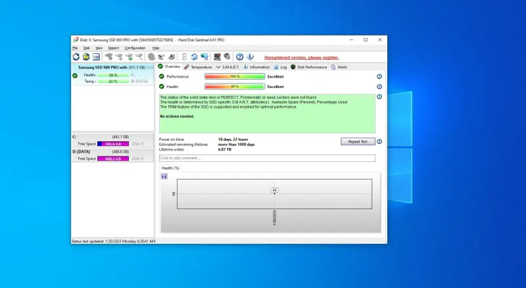The image size is (526, 288).
Task: Click the floppy disk save icon above chart
Action: tap(164, 176)
